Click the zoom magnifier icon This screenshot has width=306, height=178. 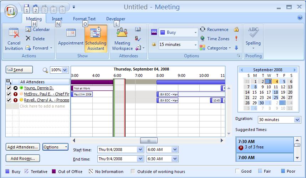tap(45, 70)
